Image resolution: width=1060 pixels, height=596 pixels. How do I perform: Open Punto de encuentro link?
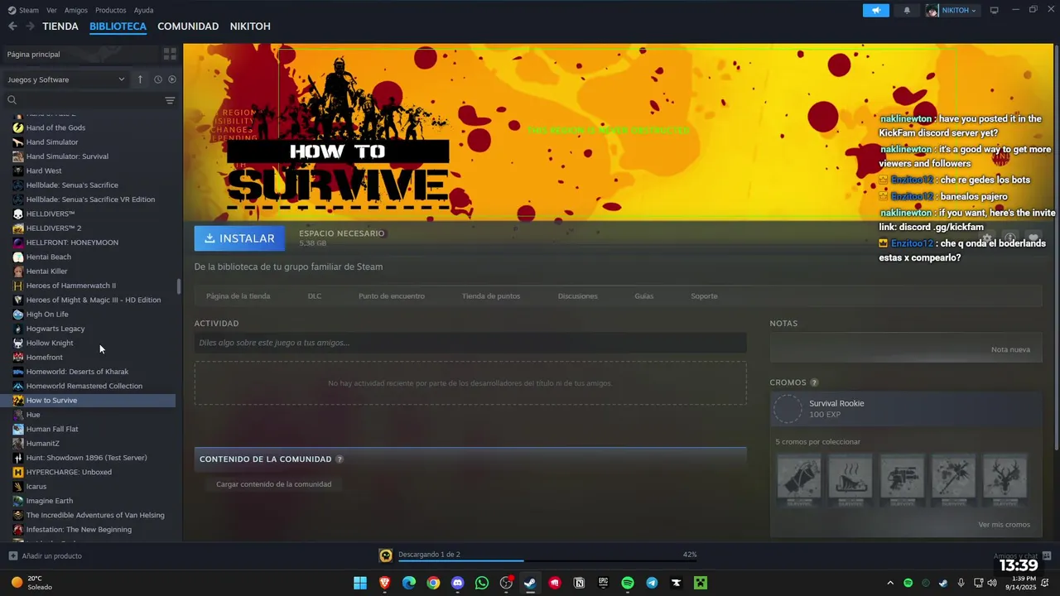pyautogui.click(x=392, y=296)
